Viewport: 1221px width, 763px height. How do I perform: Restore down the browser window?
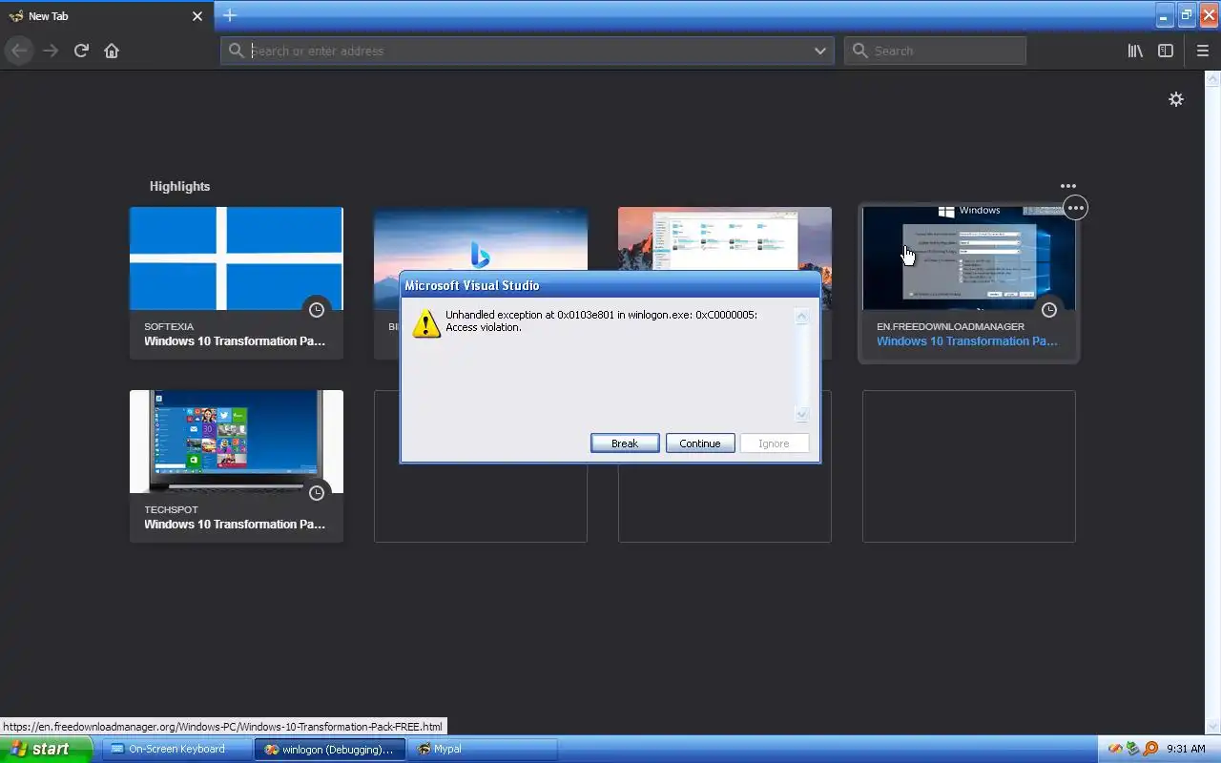1187,15
